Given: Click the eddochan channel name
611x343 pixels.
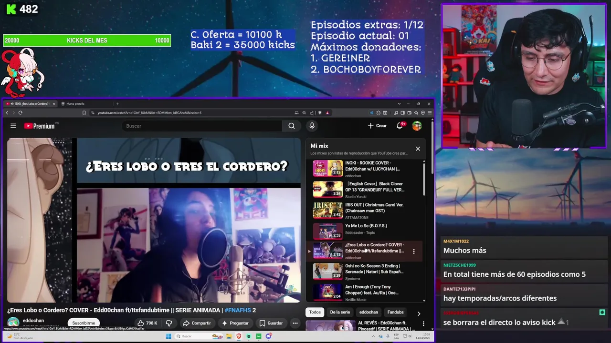Looking at the screenshot, I should coord(33,321).
